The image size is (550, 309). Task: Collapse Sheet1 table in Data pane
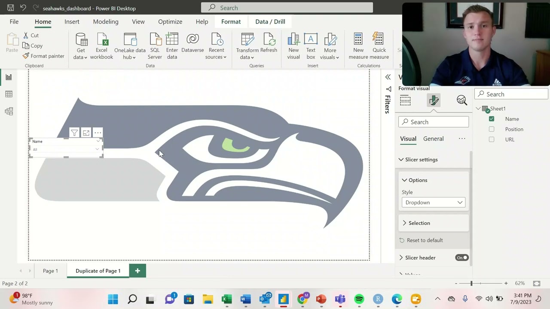click(x=478, y=109)
